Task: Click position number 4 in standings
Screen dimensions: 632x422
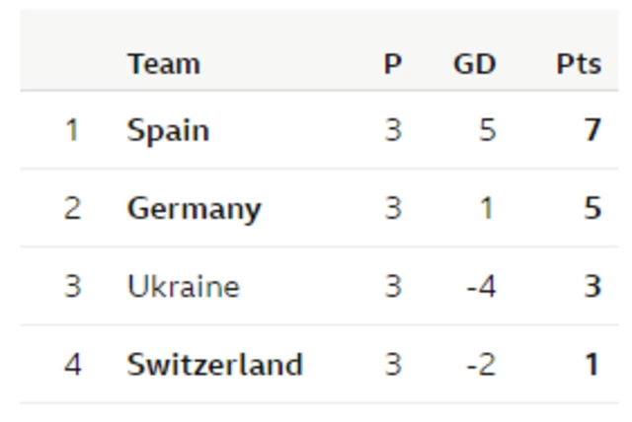Action: 73,364
